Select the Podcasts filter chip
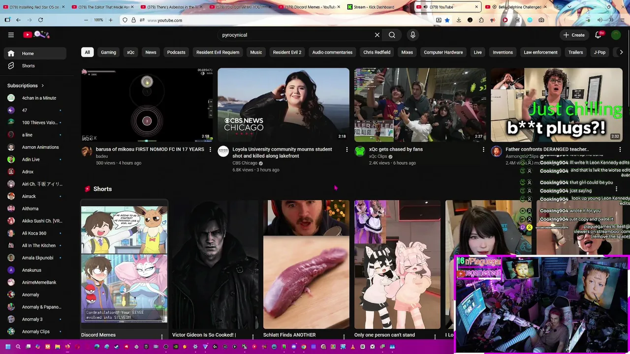 (176, 52)
